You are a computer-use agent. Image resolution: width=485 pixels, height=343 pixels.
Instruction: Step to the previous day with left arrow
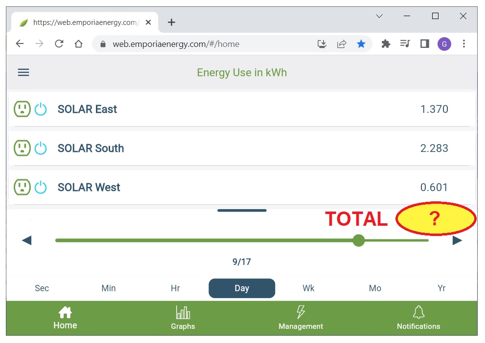coord(27,240)
